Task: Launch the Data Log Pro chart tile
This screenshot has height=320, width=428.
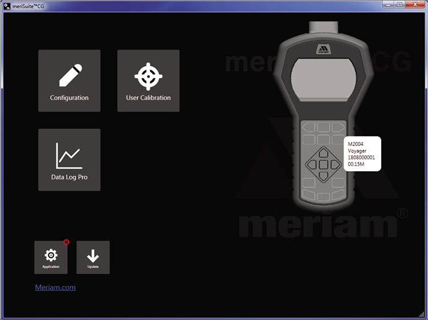Action: (69, 160)
